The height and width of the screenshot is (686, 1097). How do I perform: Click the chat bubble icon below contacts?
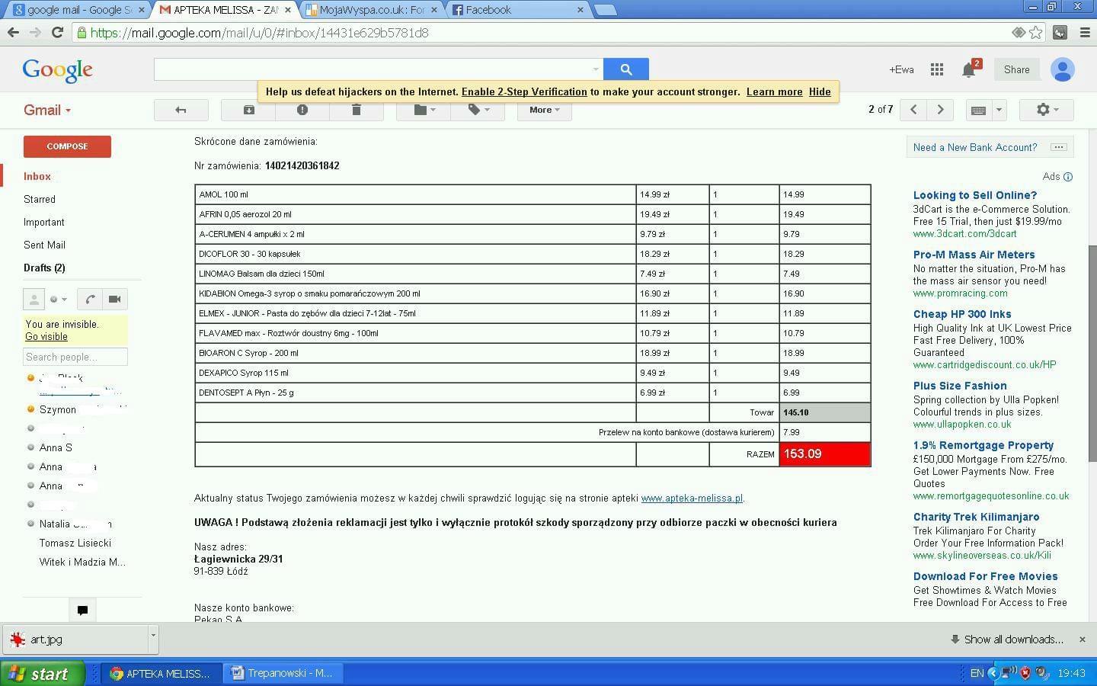click(x=83, y=610)
